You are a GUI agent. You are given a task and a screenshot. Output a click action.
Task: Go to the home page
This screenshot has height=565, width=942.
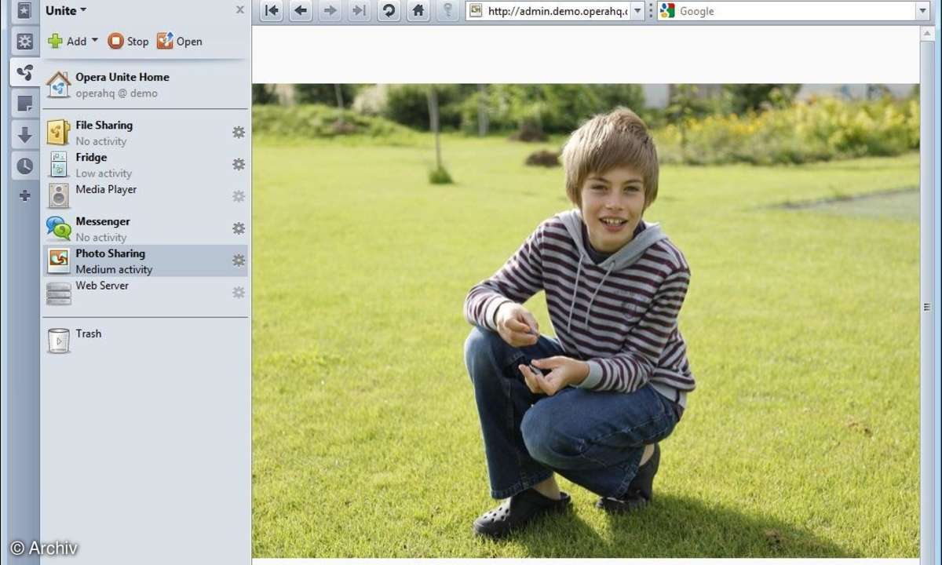click(x=418, y=11)
